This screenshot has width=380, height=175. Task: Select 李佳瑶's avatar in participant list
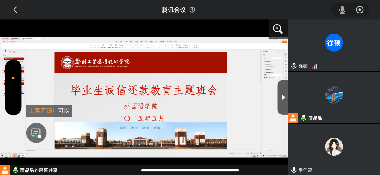tap(334, 147)
